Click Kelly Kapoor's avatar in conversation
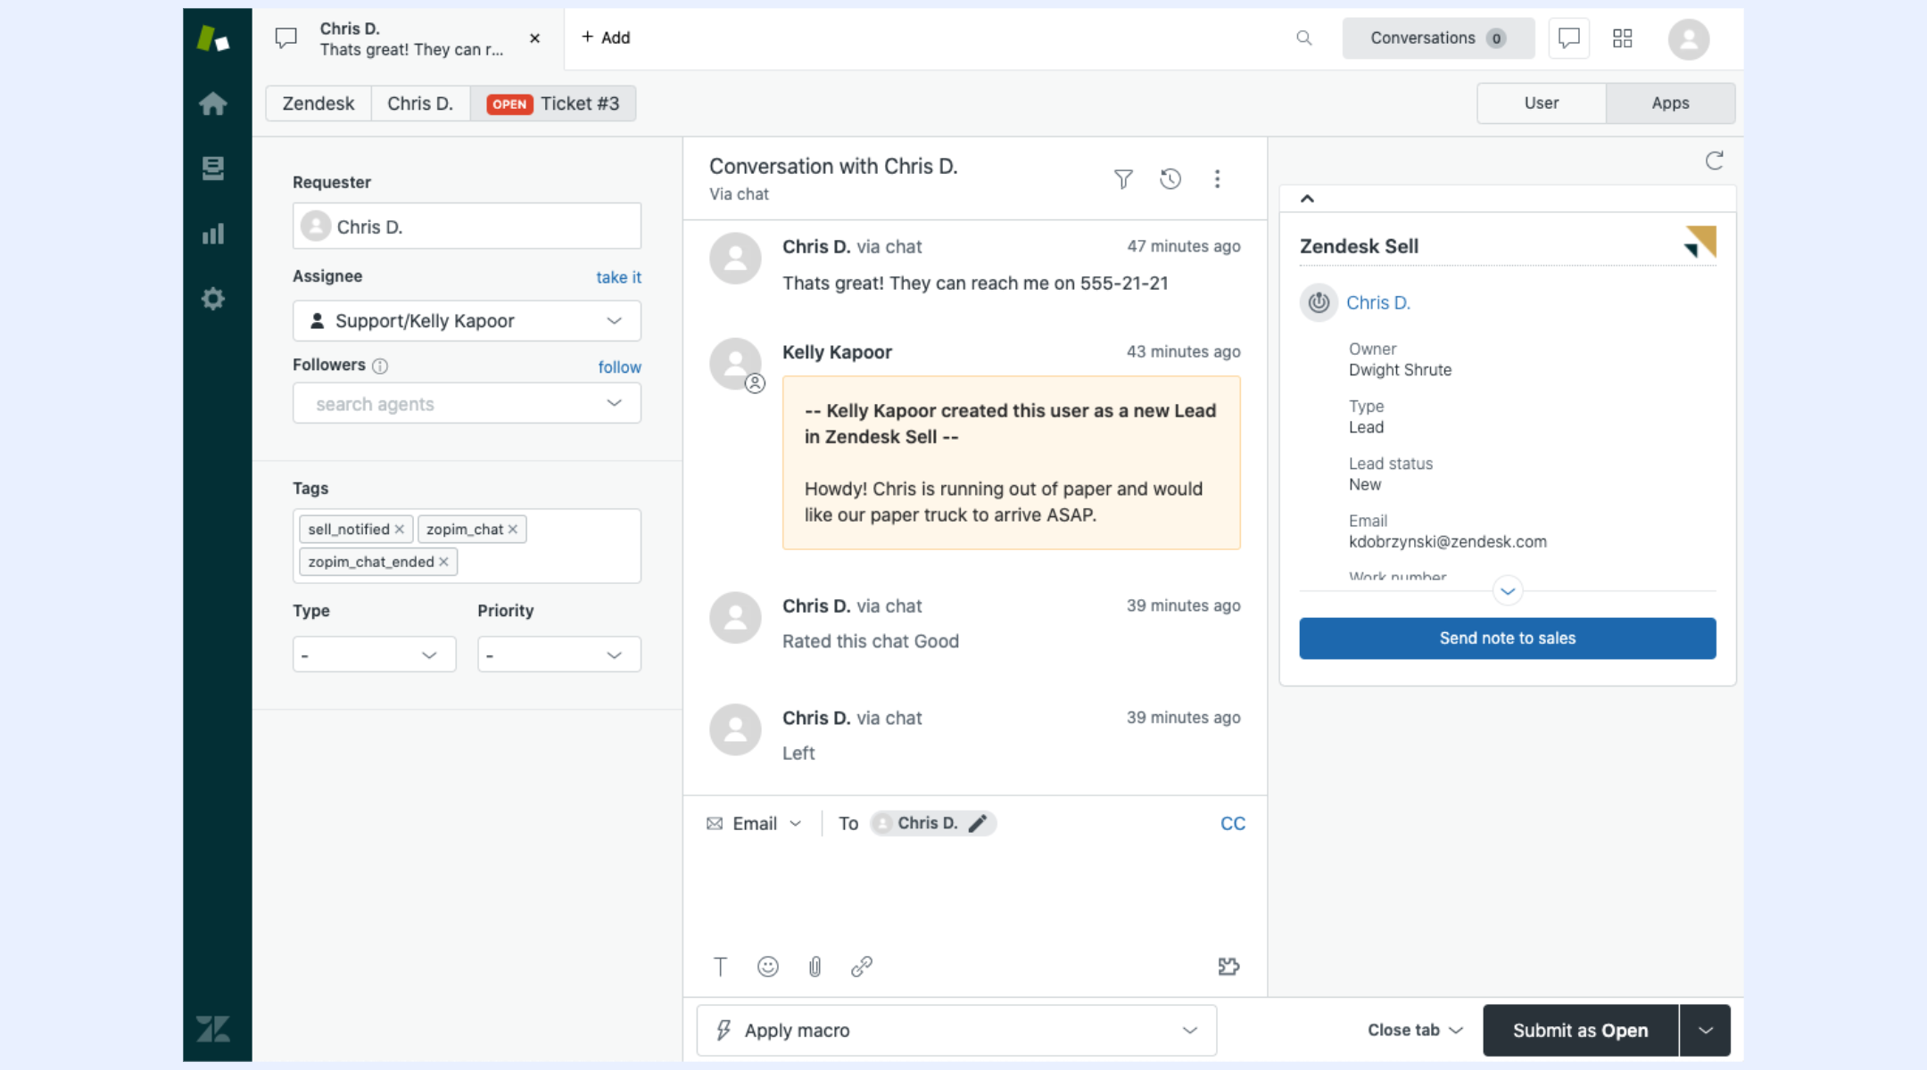The image size is (1927, 1070). coord(735,363)
